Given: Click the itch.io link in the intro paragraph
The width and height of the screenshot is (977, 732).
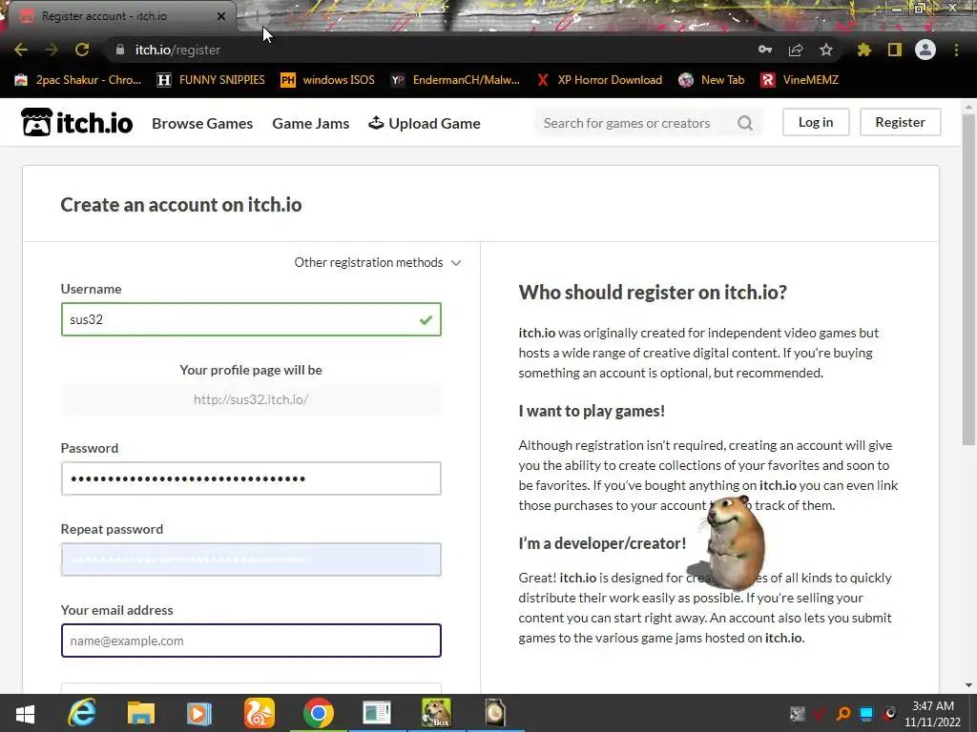Looking at the screenshot, I should coord(536,333).
